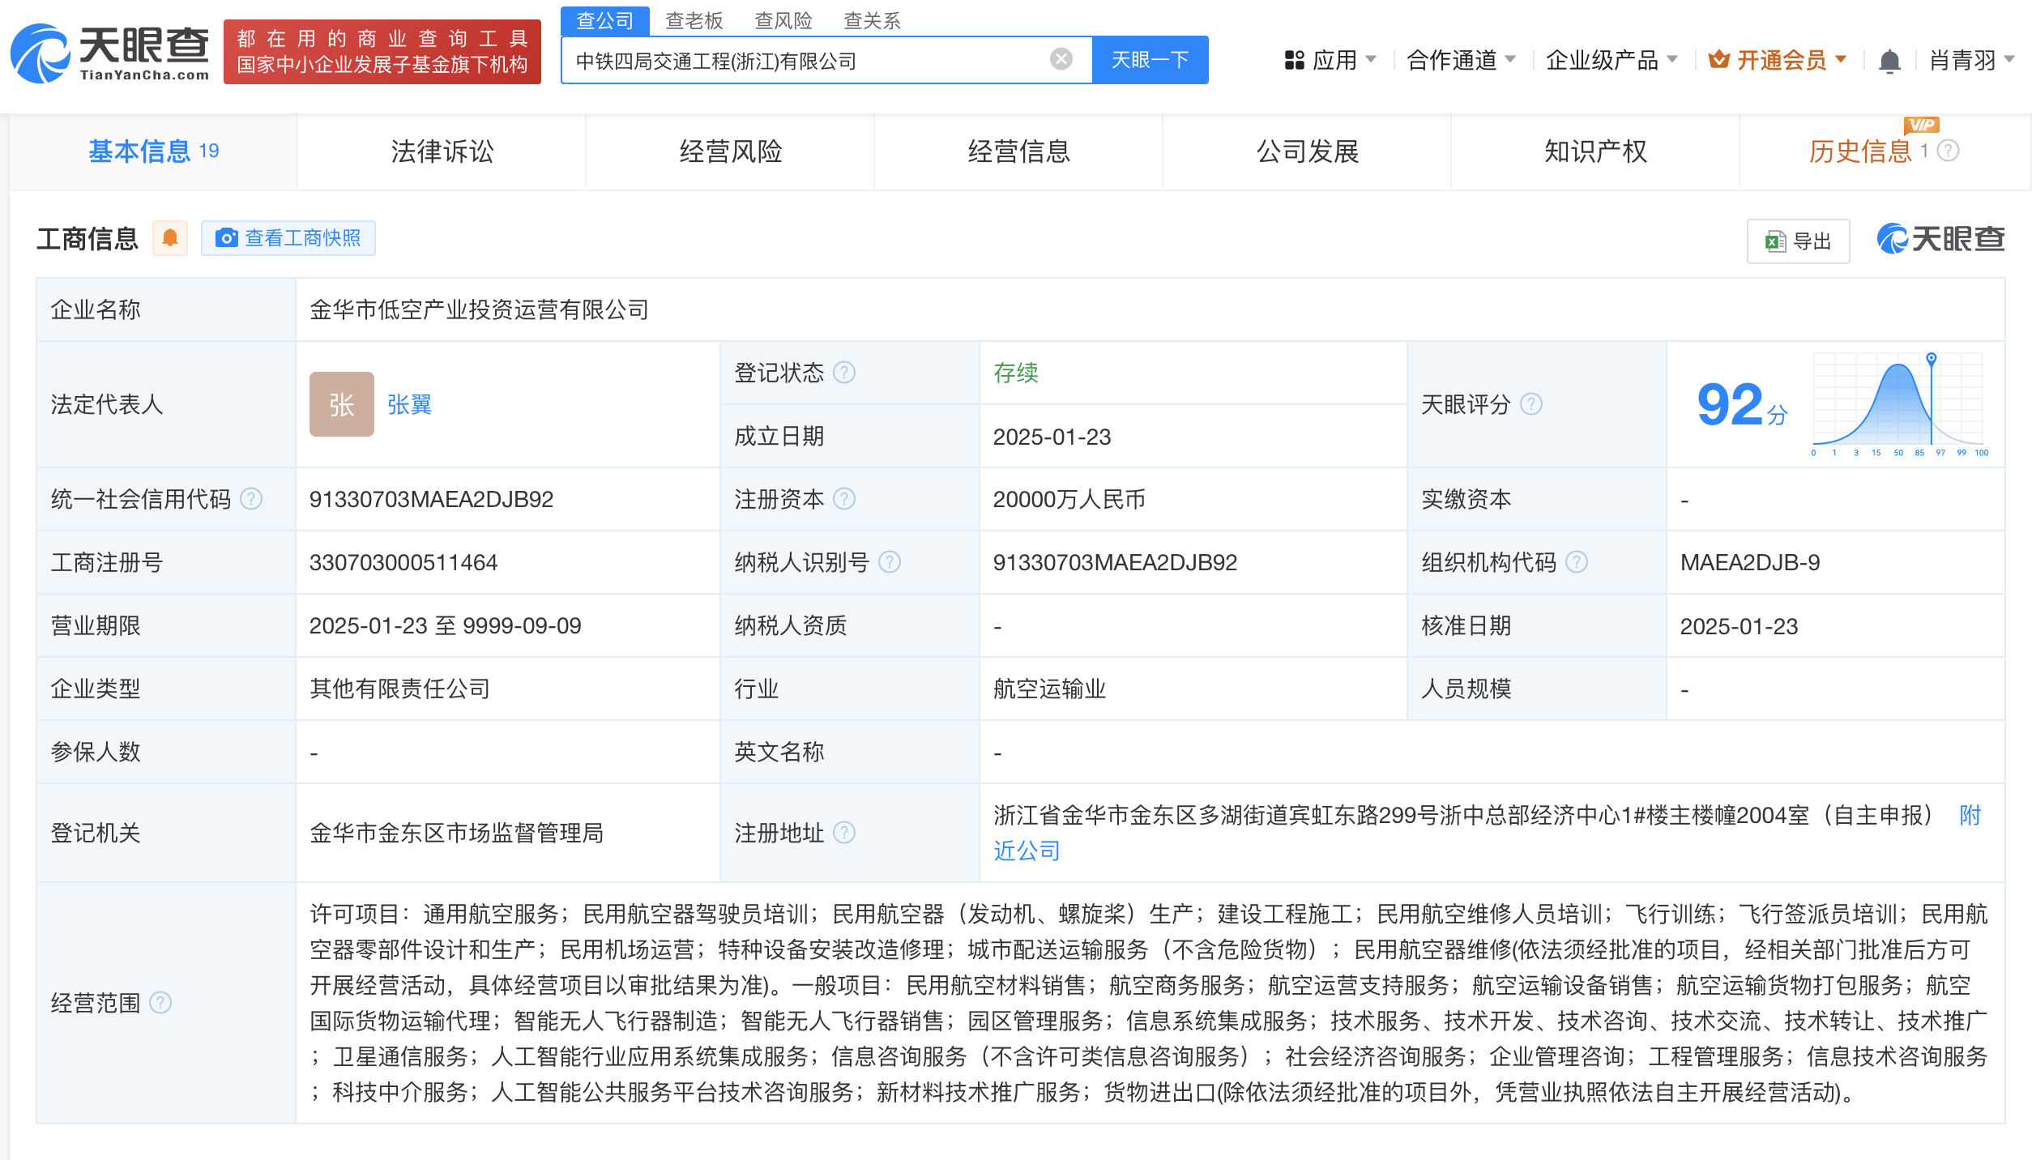The width and height of the screenshot is (2032, 1160).
Task: Click the help icon beside 组织机构代码
Action: tap(1577, 562)
